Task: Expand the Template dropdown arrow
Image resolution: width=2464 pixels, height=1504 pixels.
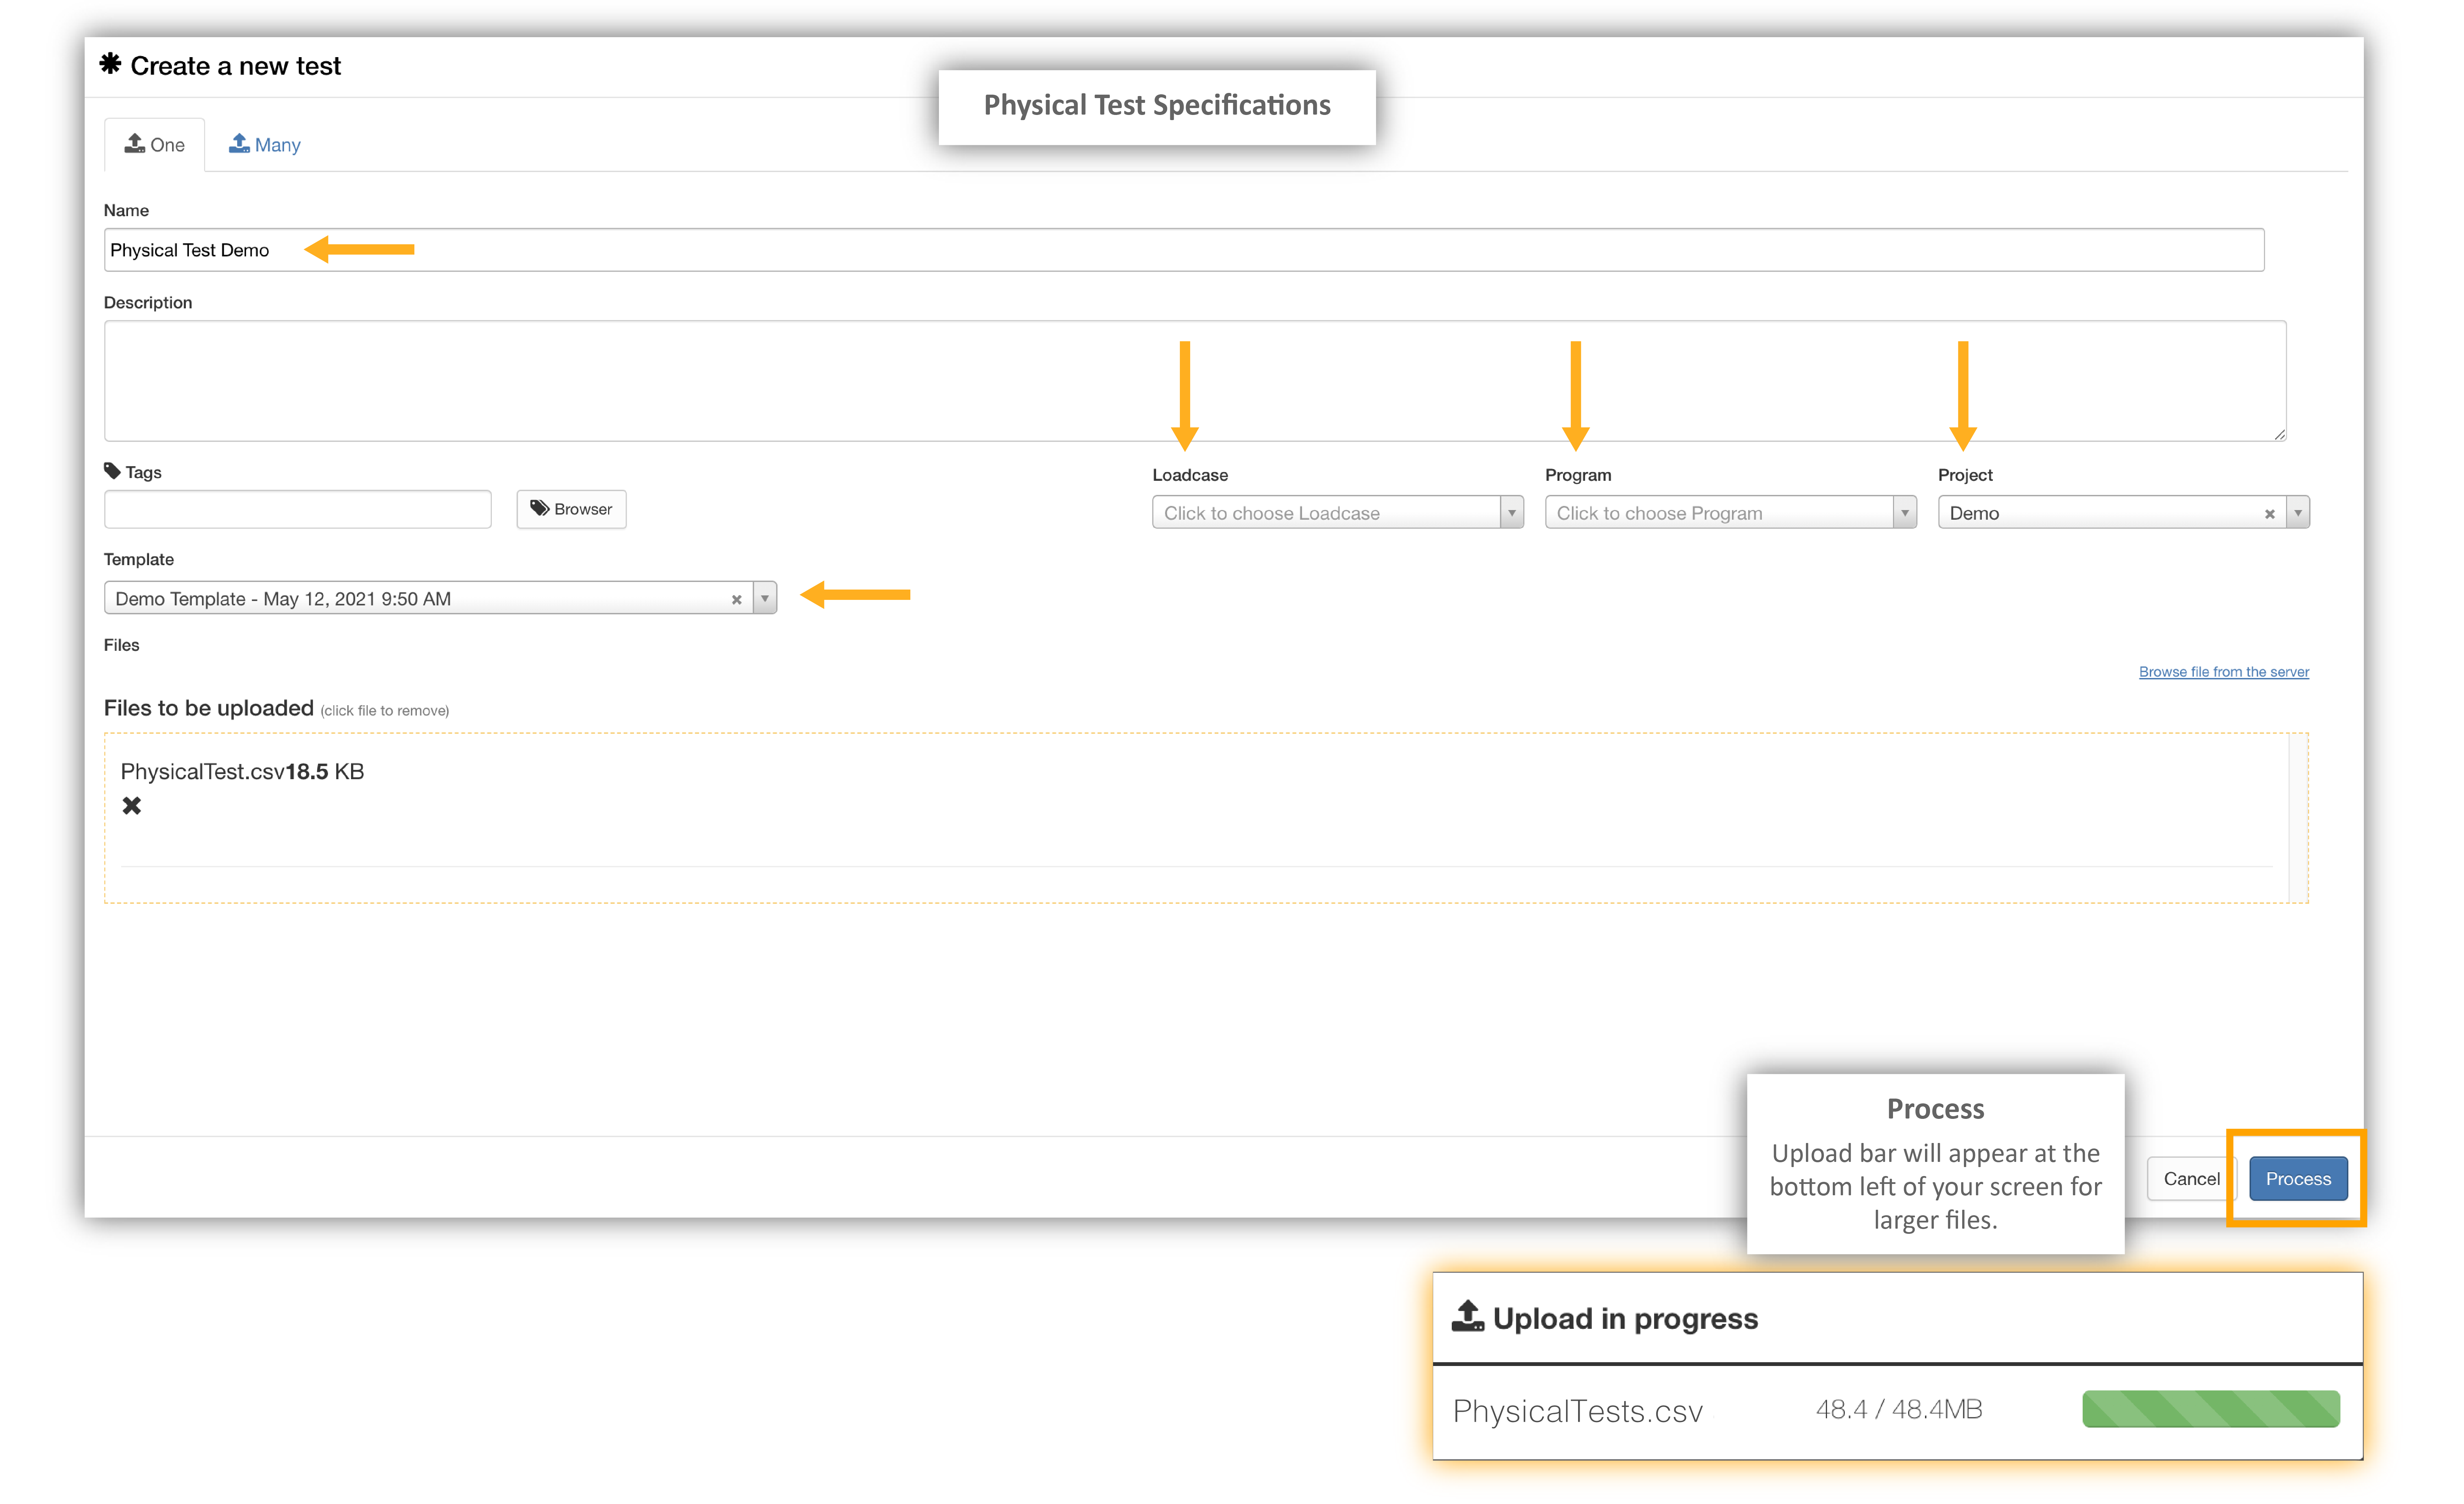Action: 765,599
